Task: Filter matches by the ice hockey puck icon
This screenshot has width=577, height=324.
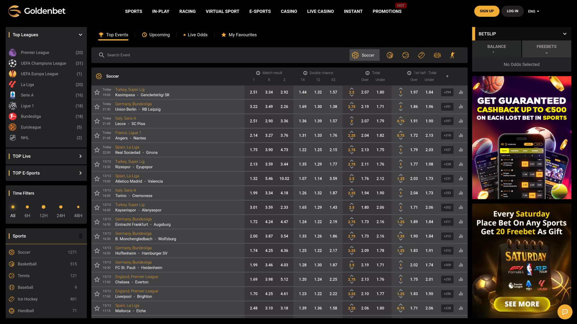Action: pos(421,55)
